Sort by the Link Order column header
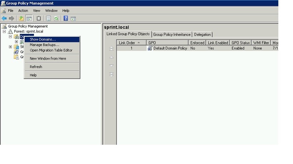The height and width of the screenshot is (164, 293). (132, 43)
